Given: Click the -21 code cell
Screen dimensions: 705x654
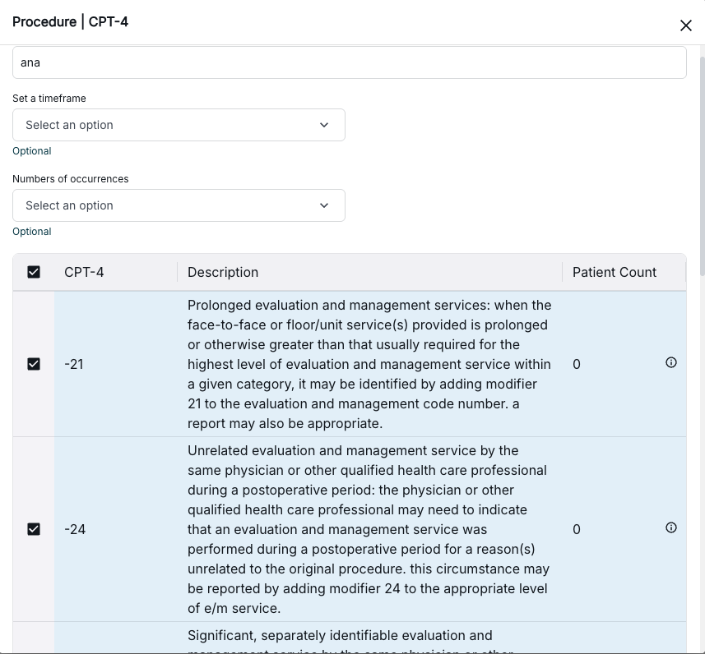Looking at the screenshot, I should pos(74,364).
